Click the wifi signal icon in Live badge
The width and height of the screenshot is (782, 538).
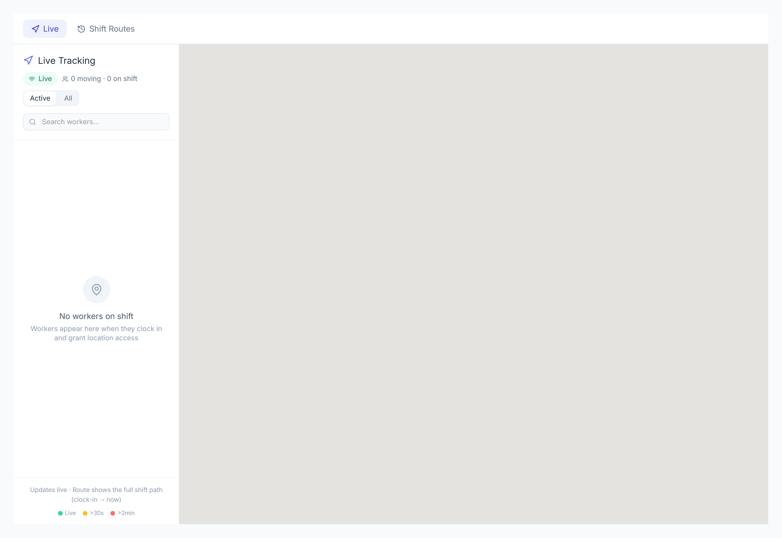coord(32,79)
